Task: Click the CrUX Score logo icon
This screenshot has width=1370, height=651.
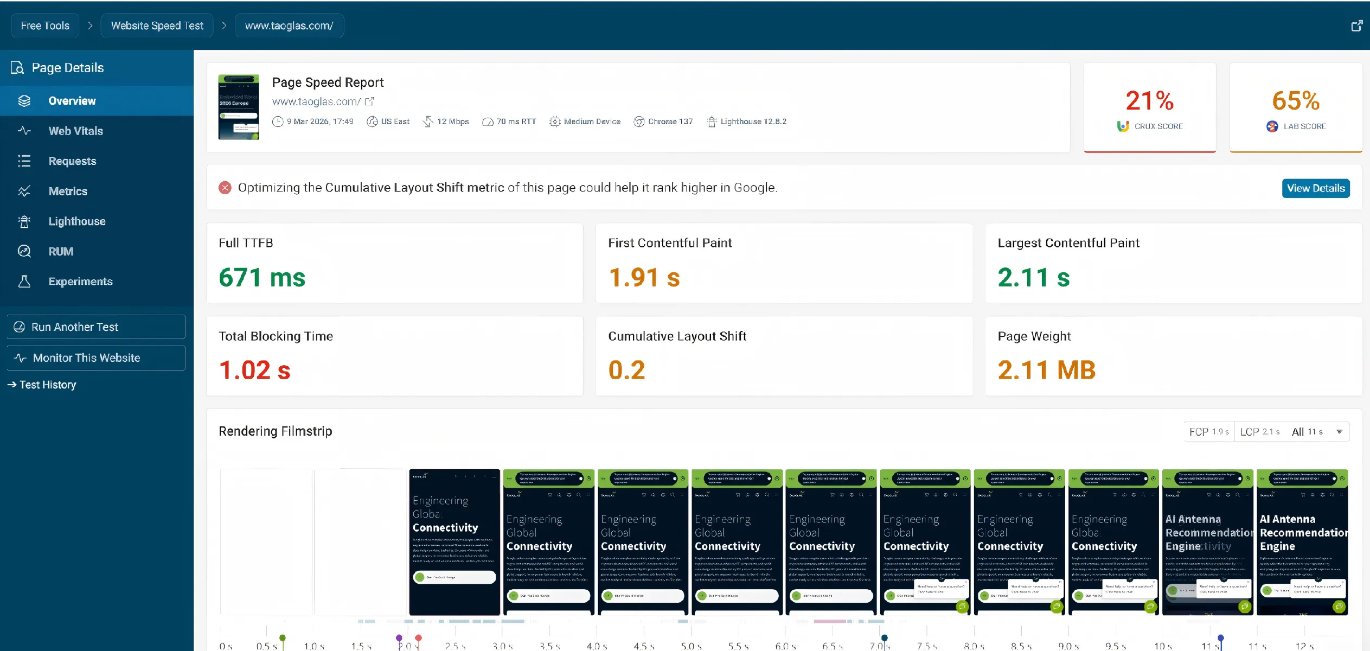Action: [x=1123, y=126]
